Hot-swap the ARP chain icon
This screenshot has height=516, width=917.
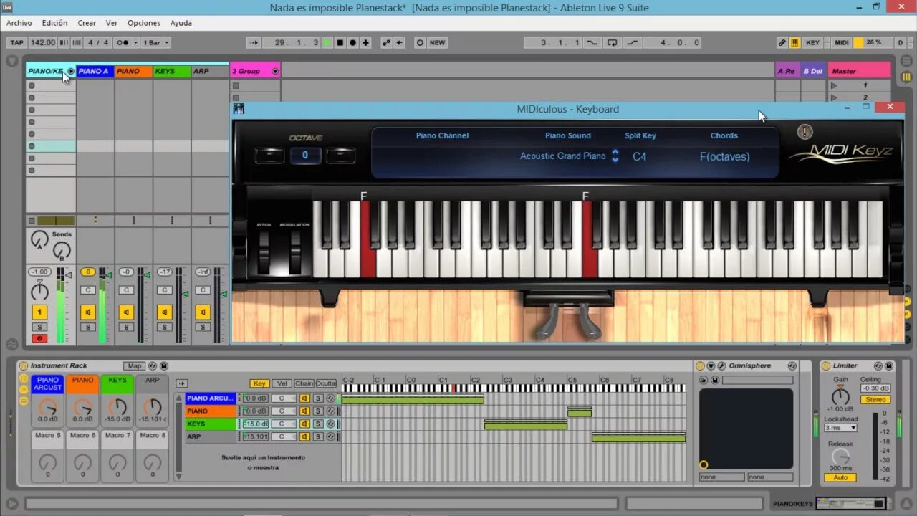330,436
